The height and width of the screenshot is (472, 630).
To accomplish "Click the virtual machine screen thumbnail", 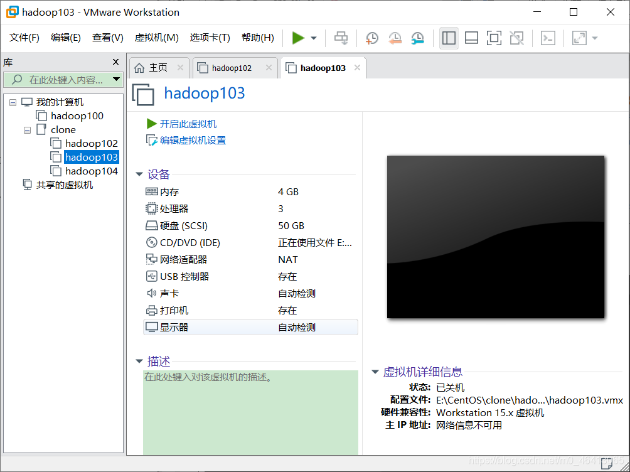I will click(x=495, y=237).
